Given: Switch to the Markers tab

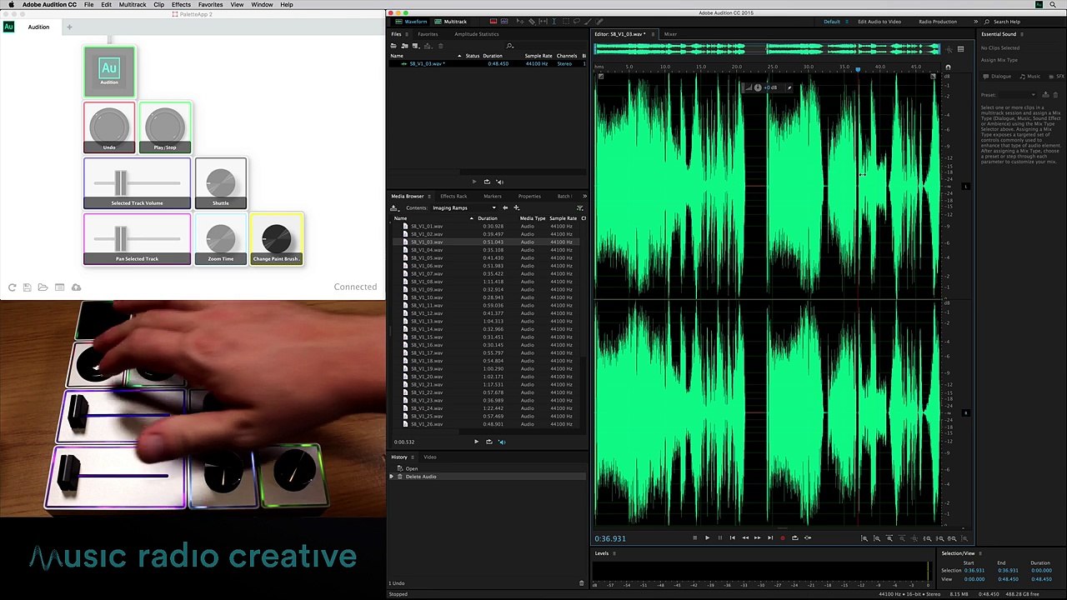Looking at the screenshot, I should [x=492, y=197].
